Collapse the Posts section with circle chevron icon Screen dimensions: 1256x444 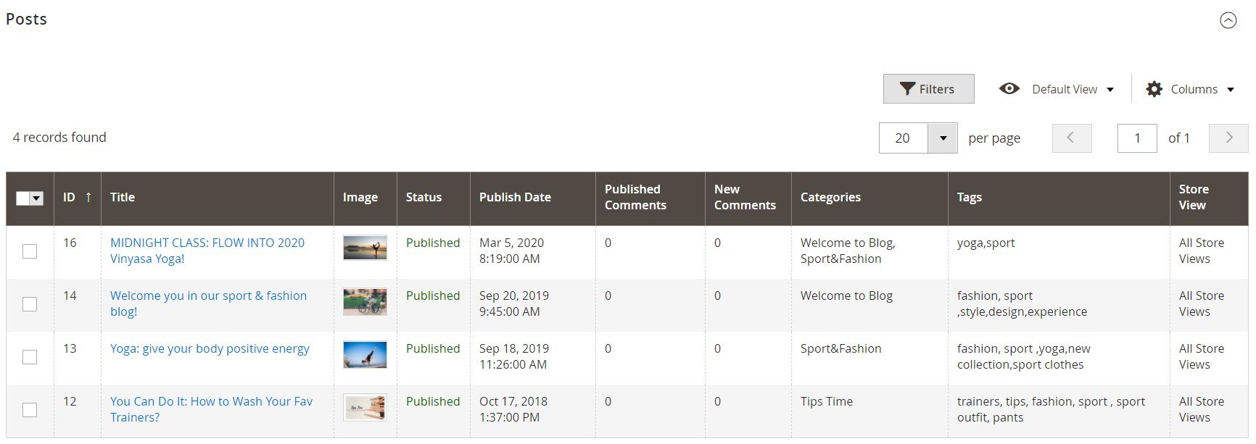pos(1228,20)
